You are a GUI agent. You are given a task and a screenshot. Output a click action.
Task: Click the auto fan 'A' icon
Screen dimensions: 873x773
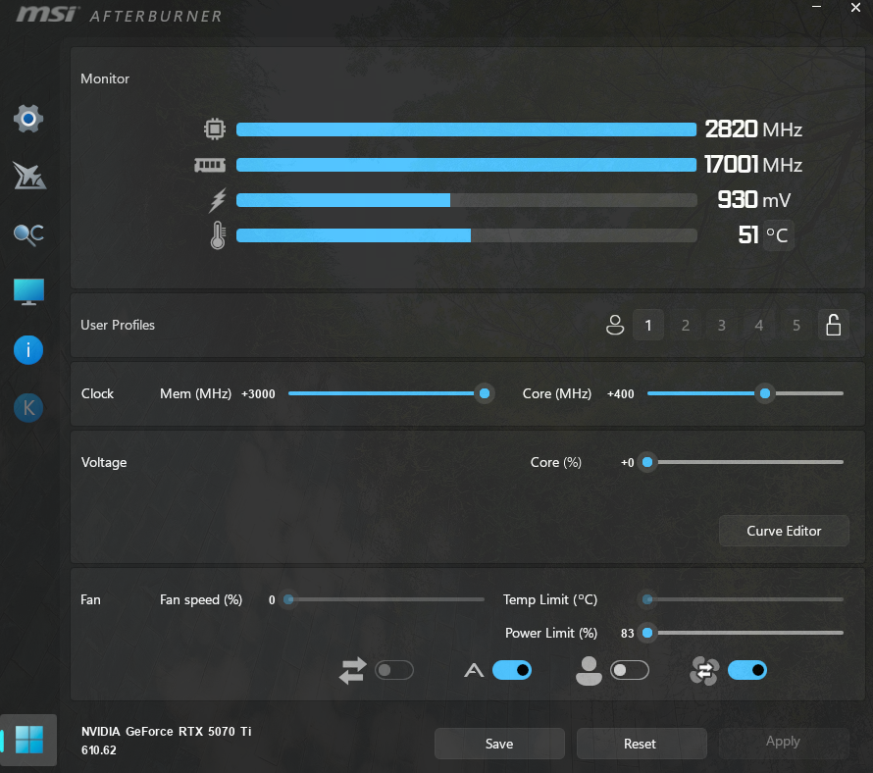tap(474, 671)
